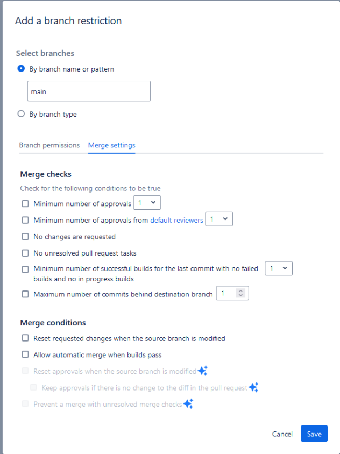Select the By branch name or pattern radio

click(21, 69)
